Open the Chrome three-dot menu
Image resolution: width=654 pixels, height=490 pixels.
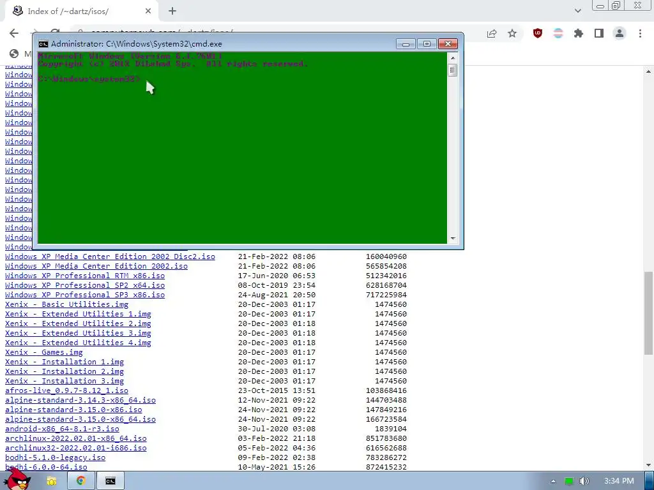tap(640, 33)
